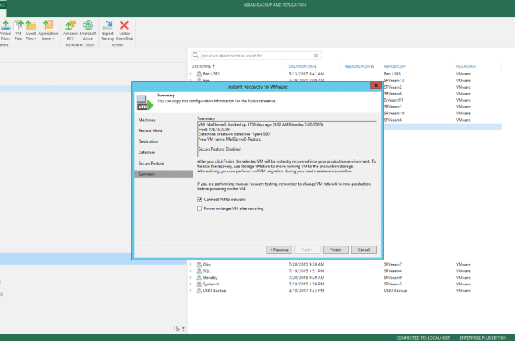Select the USB3 Backup job icon
The image size is (515, 341).
199,290
